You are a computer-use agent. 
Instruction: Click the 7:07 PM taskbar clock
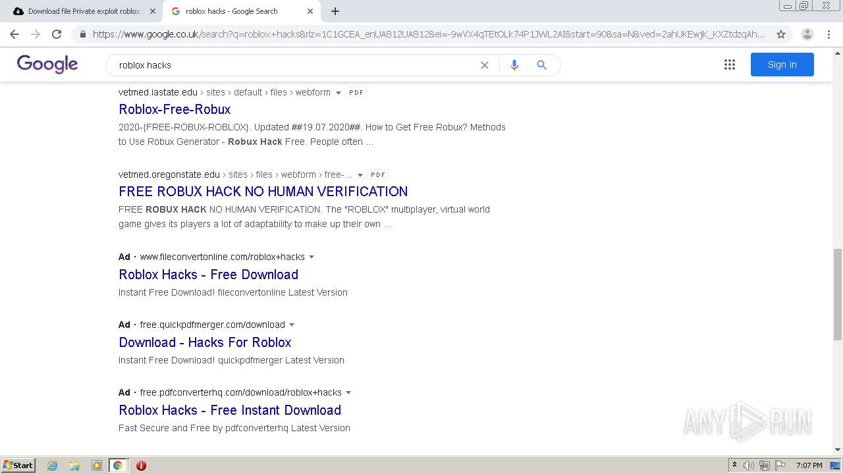pyautogui.click(x=809, y=465)
